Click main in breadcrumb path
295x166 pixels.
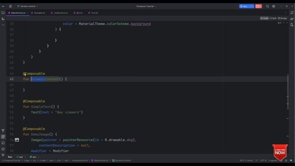(x=43, y=160)
